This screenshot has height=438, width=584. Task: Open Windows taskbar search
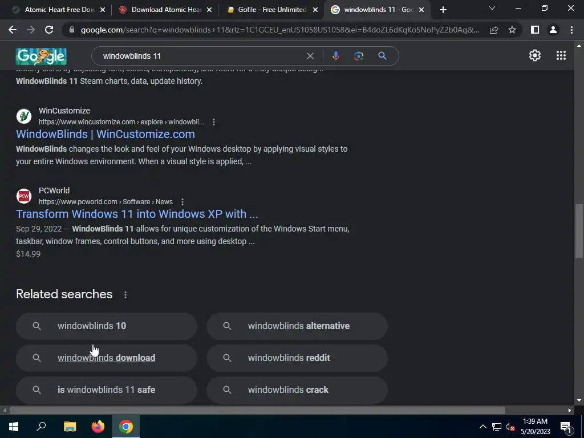41,427
